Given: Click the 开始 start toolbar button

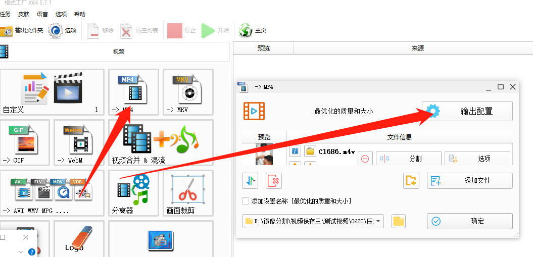Looking at the screenshot, I should pos(215,31).
